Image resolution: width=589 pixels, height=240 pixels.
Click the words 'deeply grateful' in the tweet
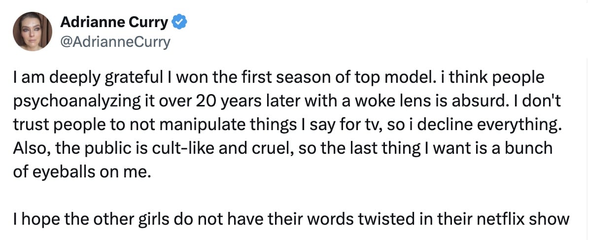[99, 78]
